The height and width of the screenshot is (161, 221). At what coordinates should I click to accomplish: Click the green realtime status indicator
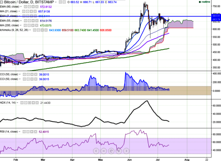[204, 2]
